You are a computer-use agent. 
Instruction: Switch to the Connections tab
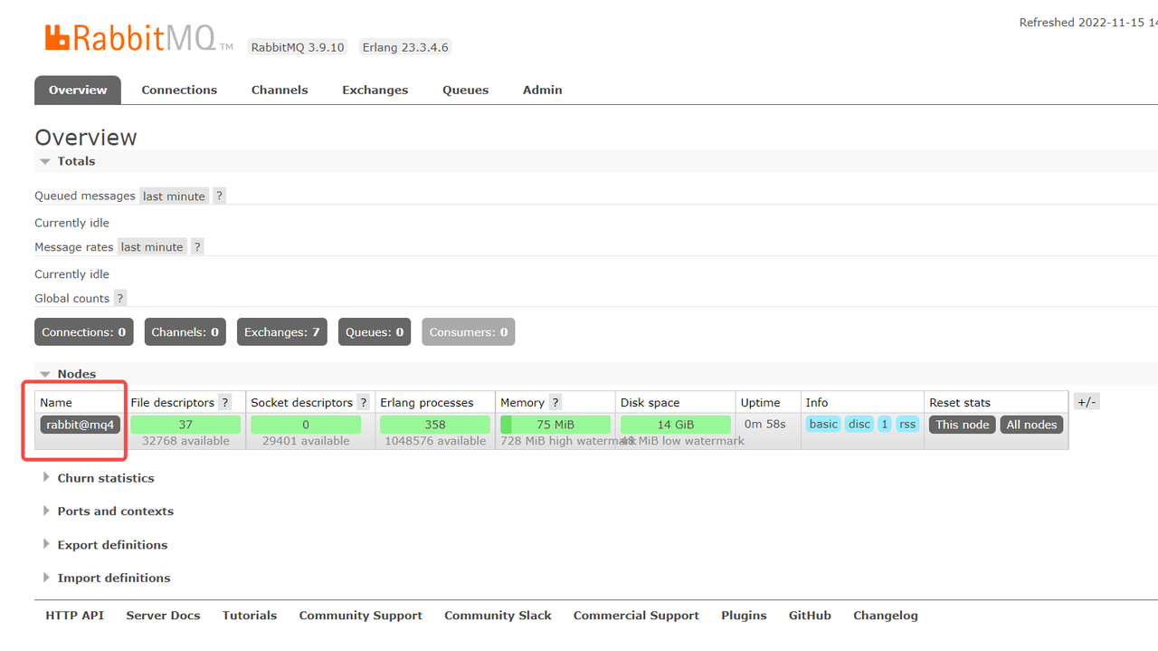pyautogui.click(x=179, y=91)
